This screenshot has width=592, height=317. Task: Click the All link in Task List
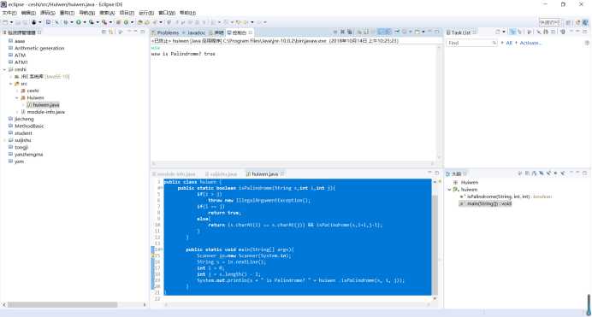(x=509, y=43)
